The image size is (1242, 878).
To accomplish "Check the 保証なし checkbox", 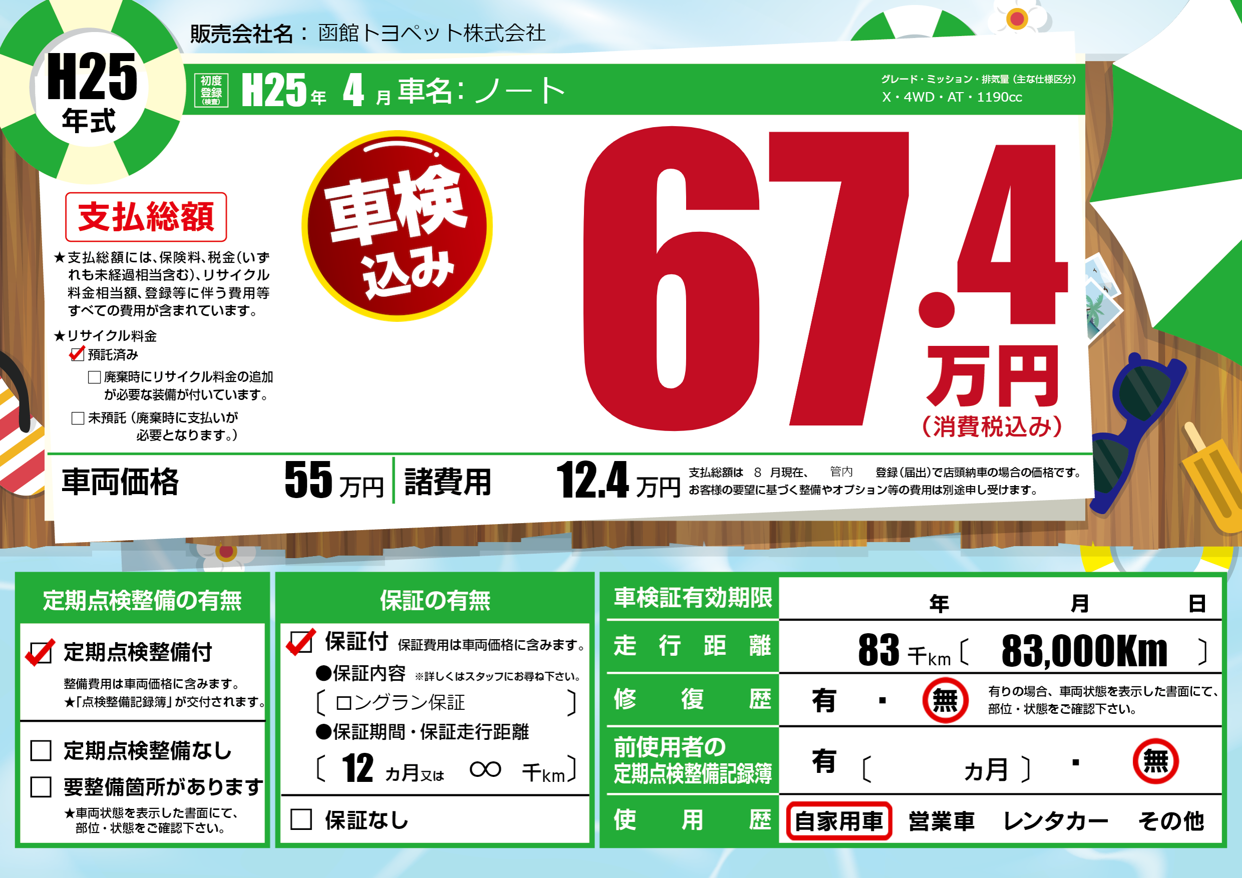I will tap(301, 819).
